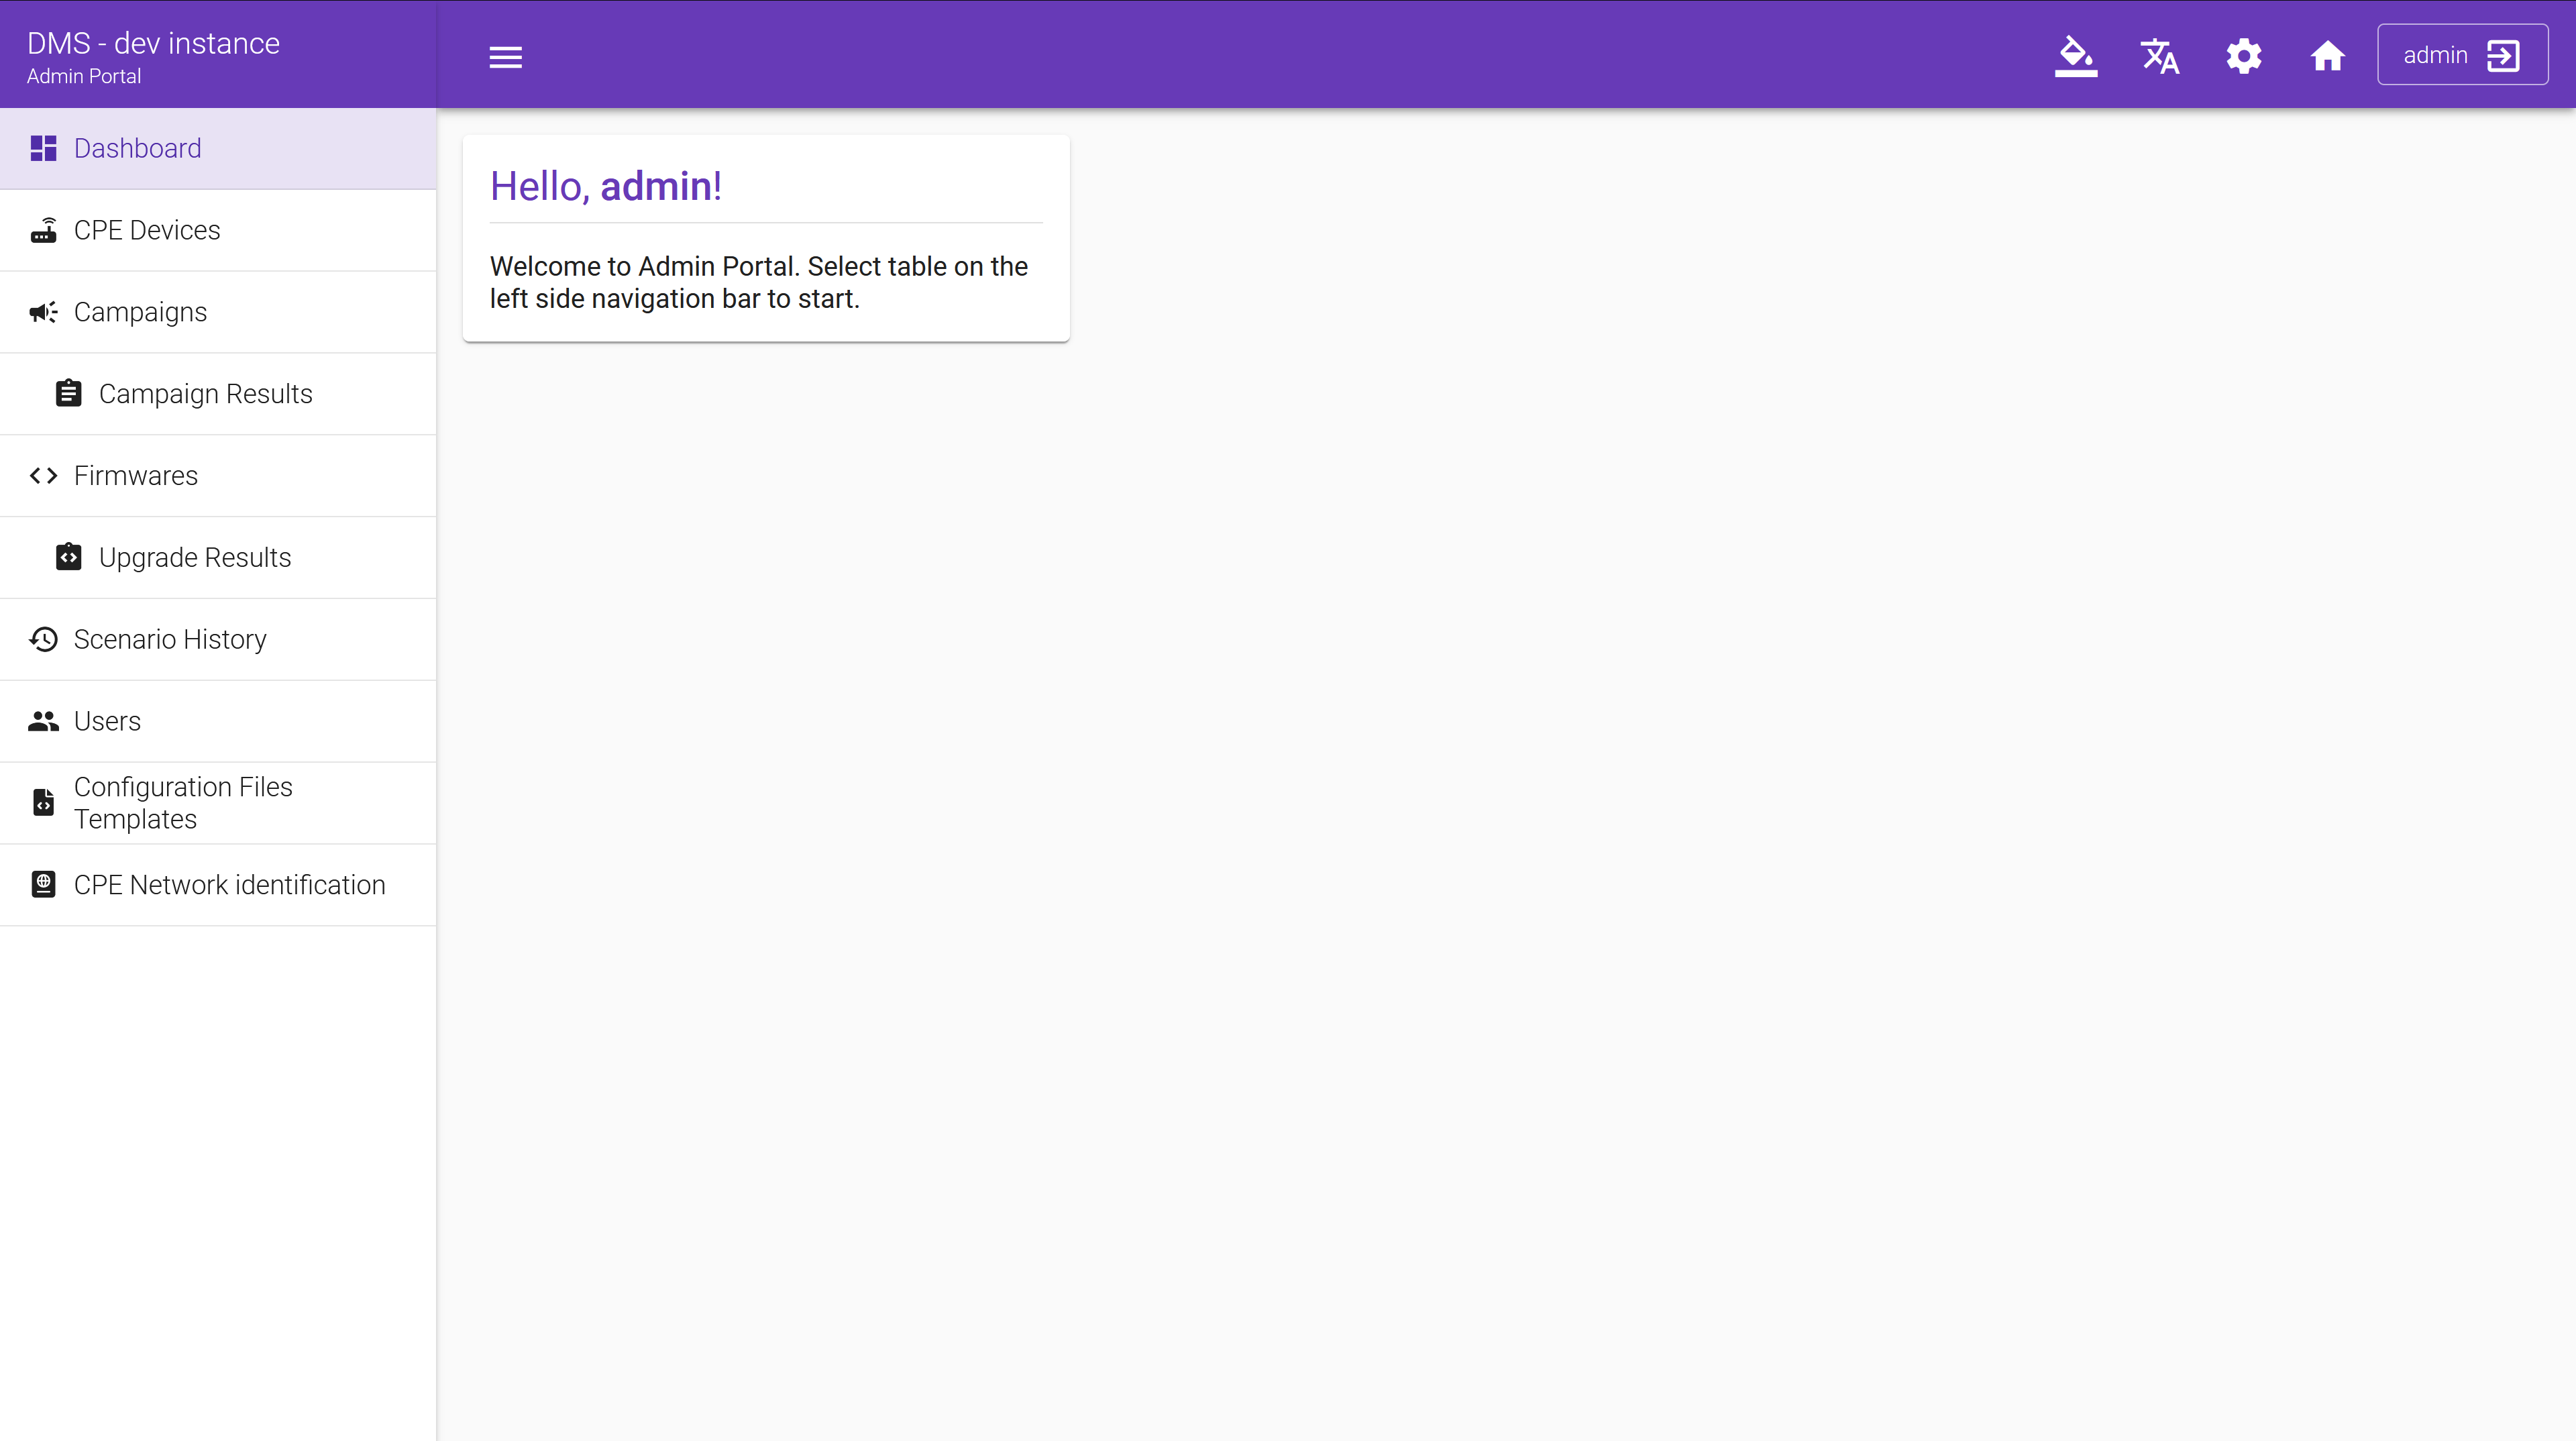Click the Campaigns megaphone icon
Image resolution: width=2576 pixels, height=1441 pixels.
pyautogui.click(x=43, y=312)
